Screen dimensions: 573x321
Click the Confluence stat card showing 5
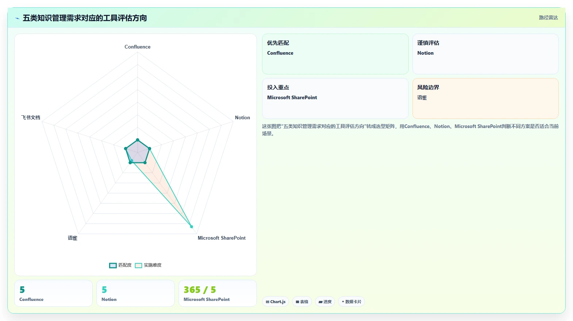(x=53, y=293)
